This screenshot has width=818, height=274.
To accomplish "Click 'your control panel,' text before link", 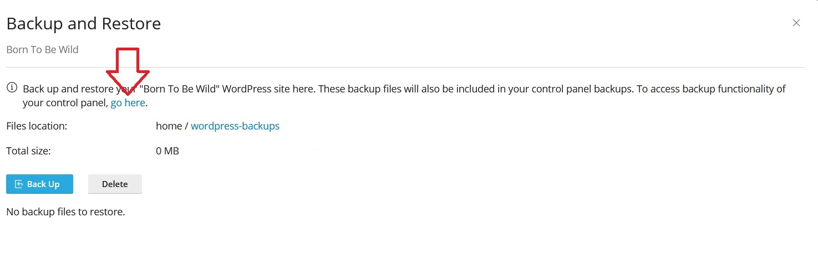I will tap(65, 103).
